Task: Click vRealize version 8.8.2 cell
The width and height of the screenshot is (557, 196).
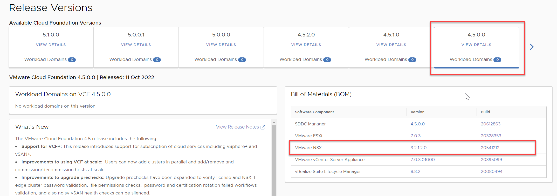Action: [x=415, y=171]
